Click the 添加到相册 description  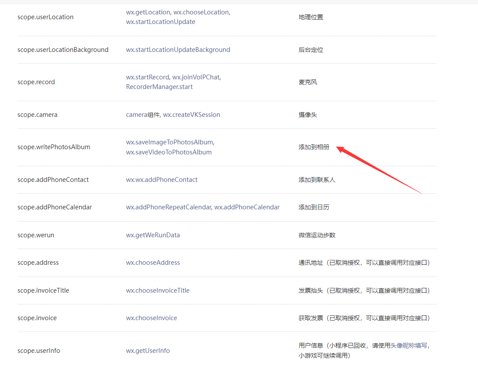(x=314, y=147)
